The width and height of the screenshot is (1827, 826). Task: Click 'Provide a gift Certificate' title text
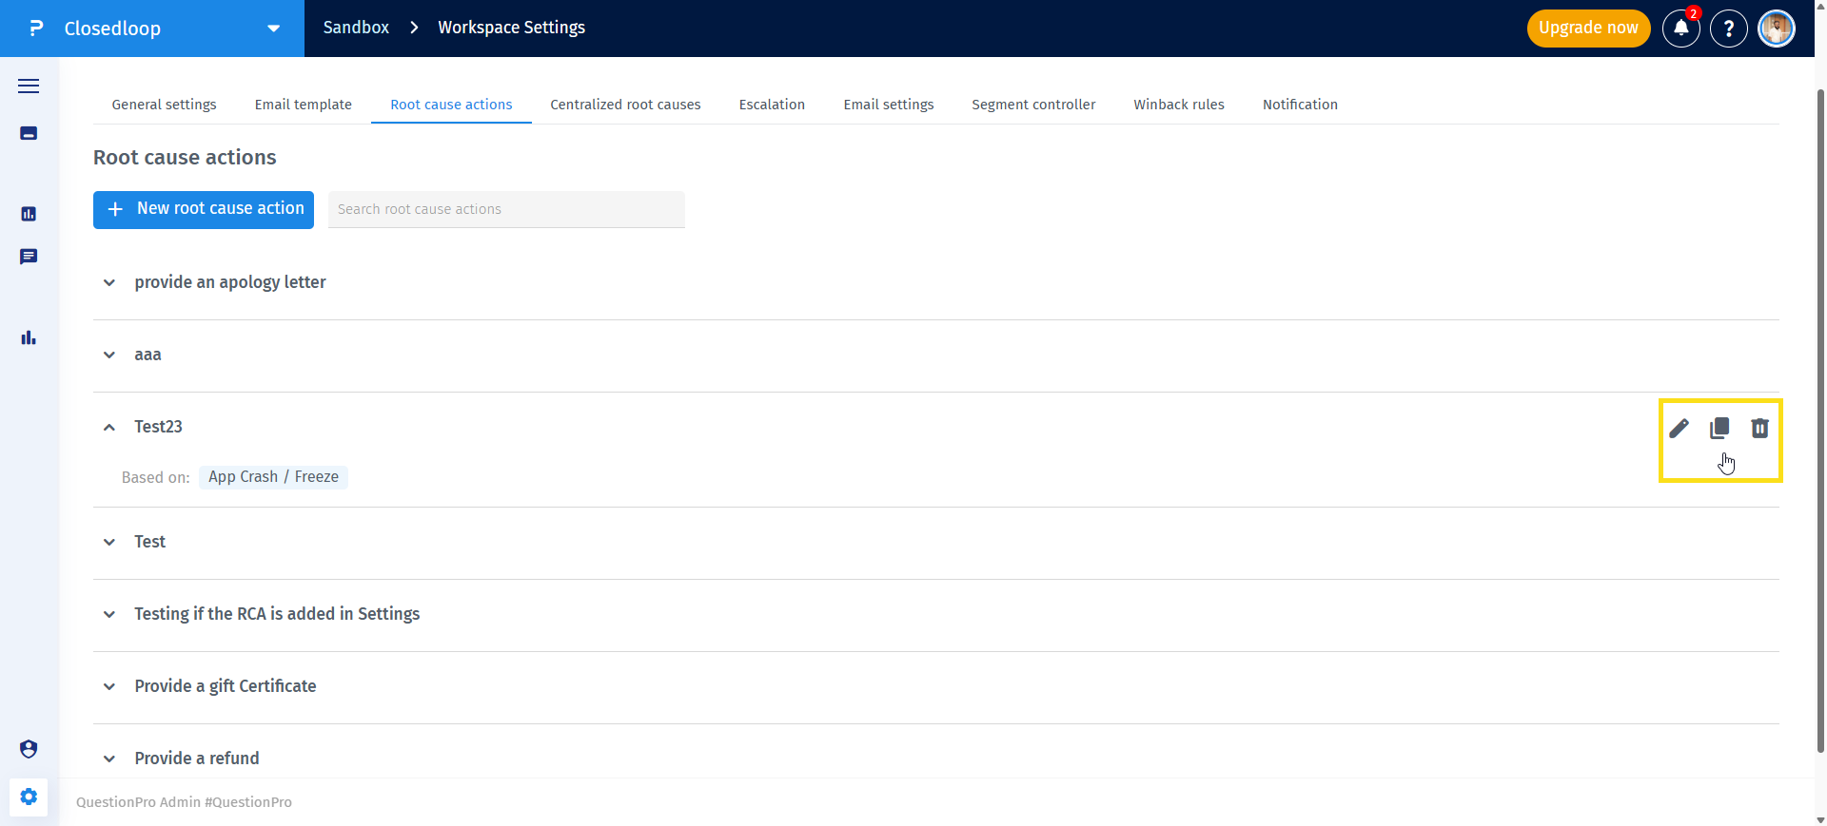[226, 686]
